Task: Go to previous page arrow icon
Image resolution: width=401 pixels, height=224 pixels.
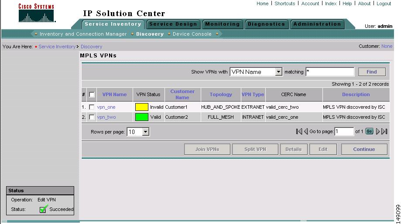Action: point(305,131)
